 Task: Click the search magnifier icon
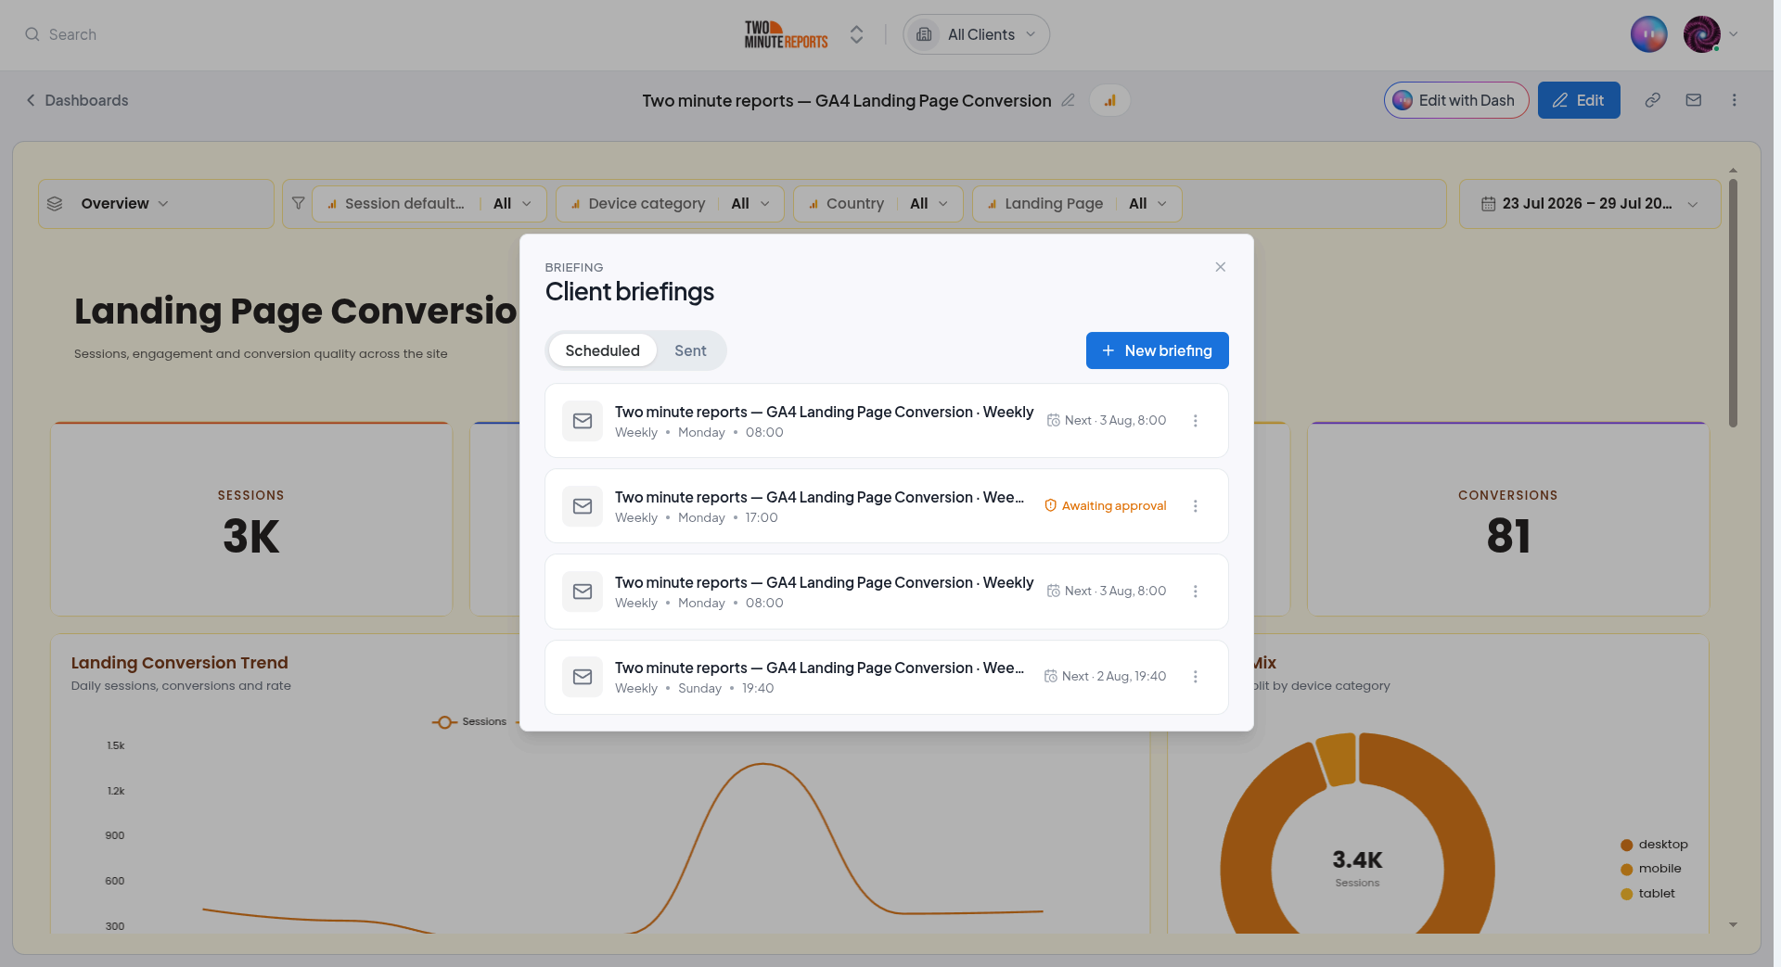[32, 34]
